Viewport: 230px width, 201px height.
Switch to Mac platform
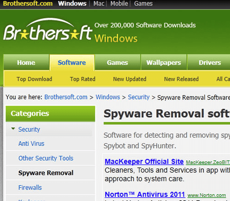pos(99,3)
